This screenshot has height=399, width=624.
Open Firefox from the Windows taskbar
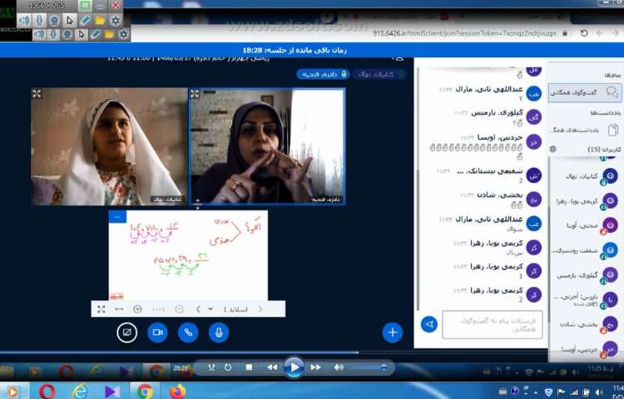(x=178, y=392)
